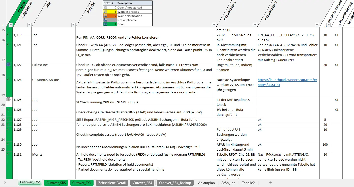Click the grey status icon for task 1,125
The image size is (354, 187).
coord(8,99)
